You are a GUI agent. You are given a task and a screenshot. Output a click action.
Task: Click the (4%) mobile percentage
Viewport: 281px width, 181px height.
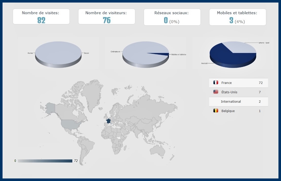[x=240, y=22]
